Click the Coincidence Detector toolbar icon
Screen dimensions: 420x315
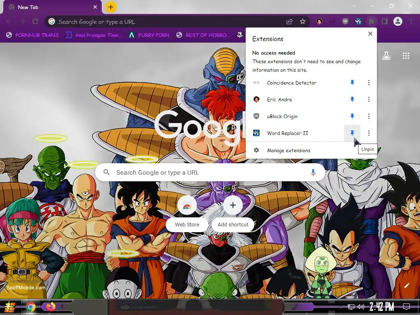(x=332, y=21)
